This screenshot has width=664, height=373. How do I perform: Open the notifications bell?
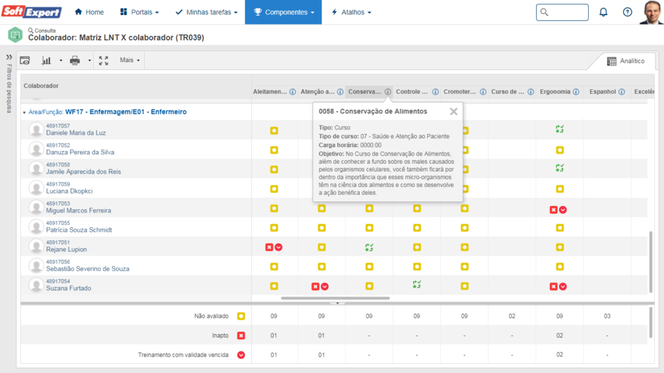point(603,12)
